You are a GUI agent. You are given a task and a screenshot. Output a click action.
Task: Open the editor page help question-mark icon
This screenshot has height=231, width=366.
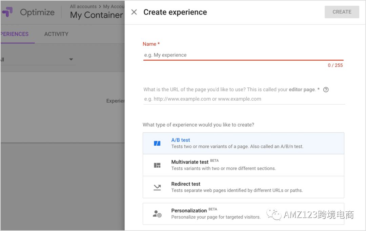pos(326,90)
